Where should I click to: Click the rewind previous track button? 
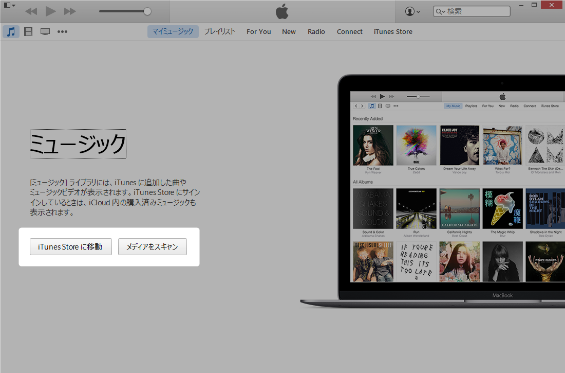31,11
